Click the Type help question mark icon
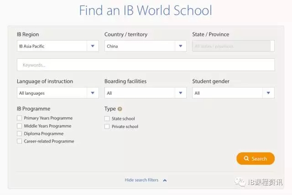This screenshot has width=292, height=195. [x=120, y=109]
